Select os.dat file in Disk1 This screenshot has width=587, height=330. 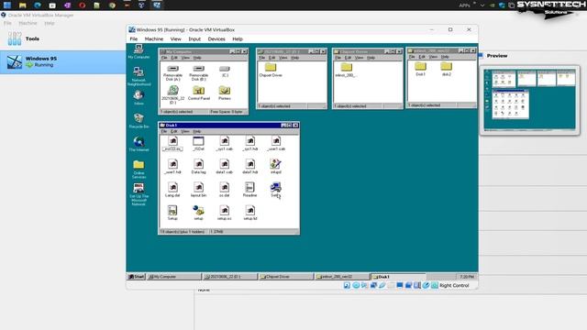click(224, 190)
